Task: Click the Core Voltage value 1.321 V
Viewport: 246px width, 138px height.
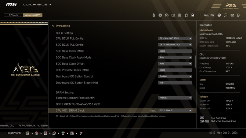Action: pyautogui.click(x=229, y=67)
